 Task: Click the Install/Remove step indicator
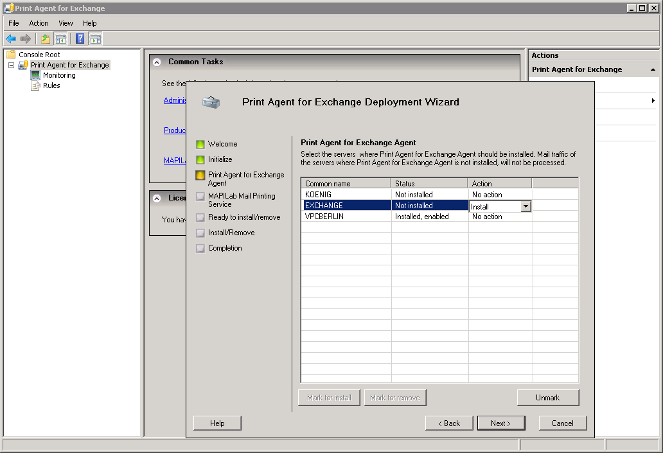pos(200,233)
